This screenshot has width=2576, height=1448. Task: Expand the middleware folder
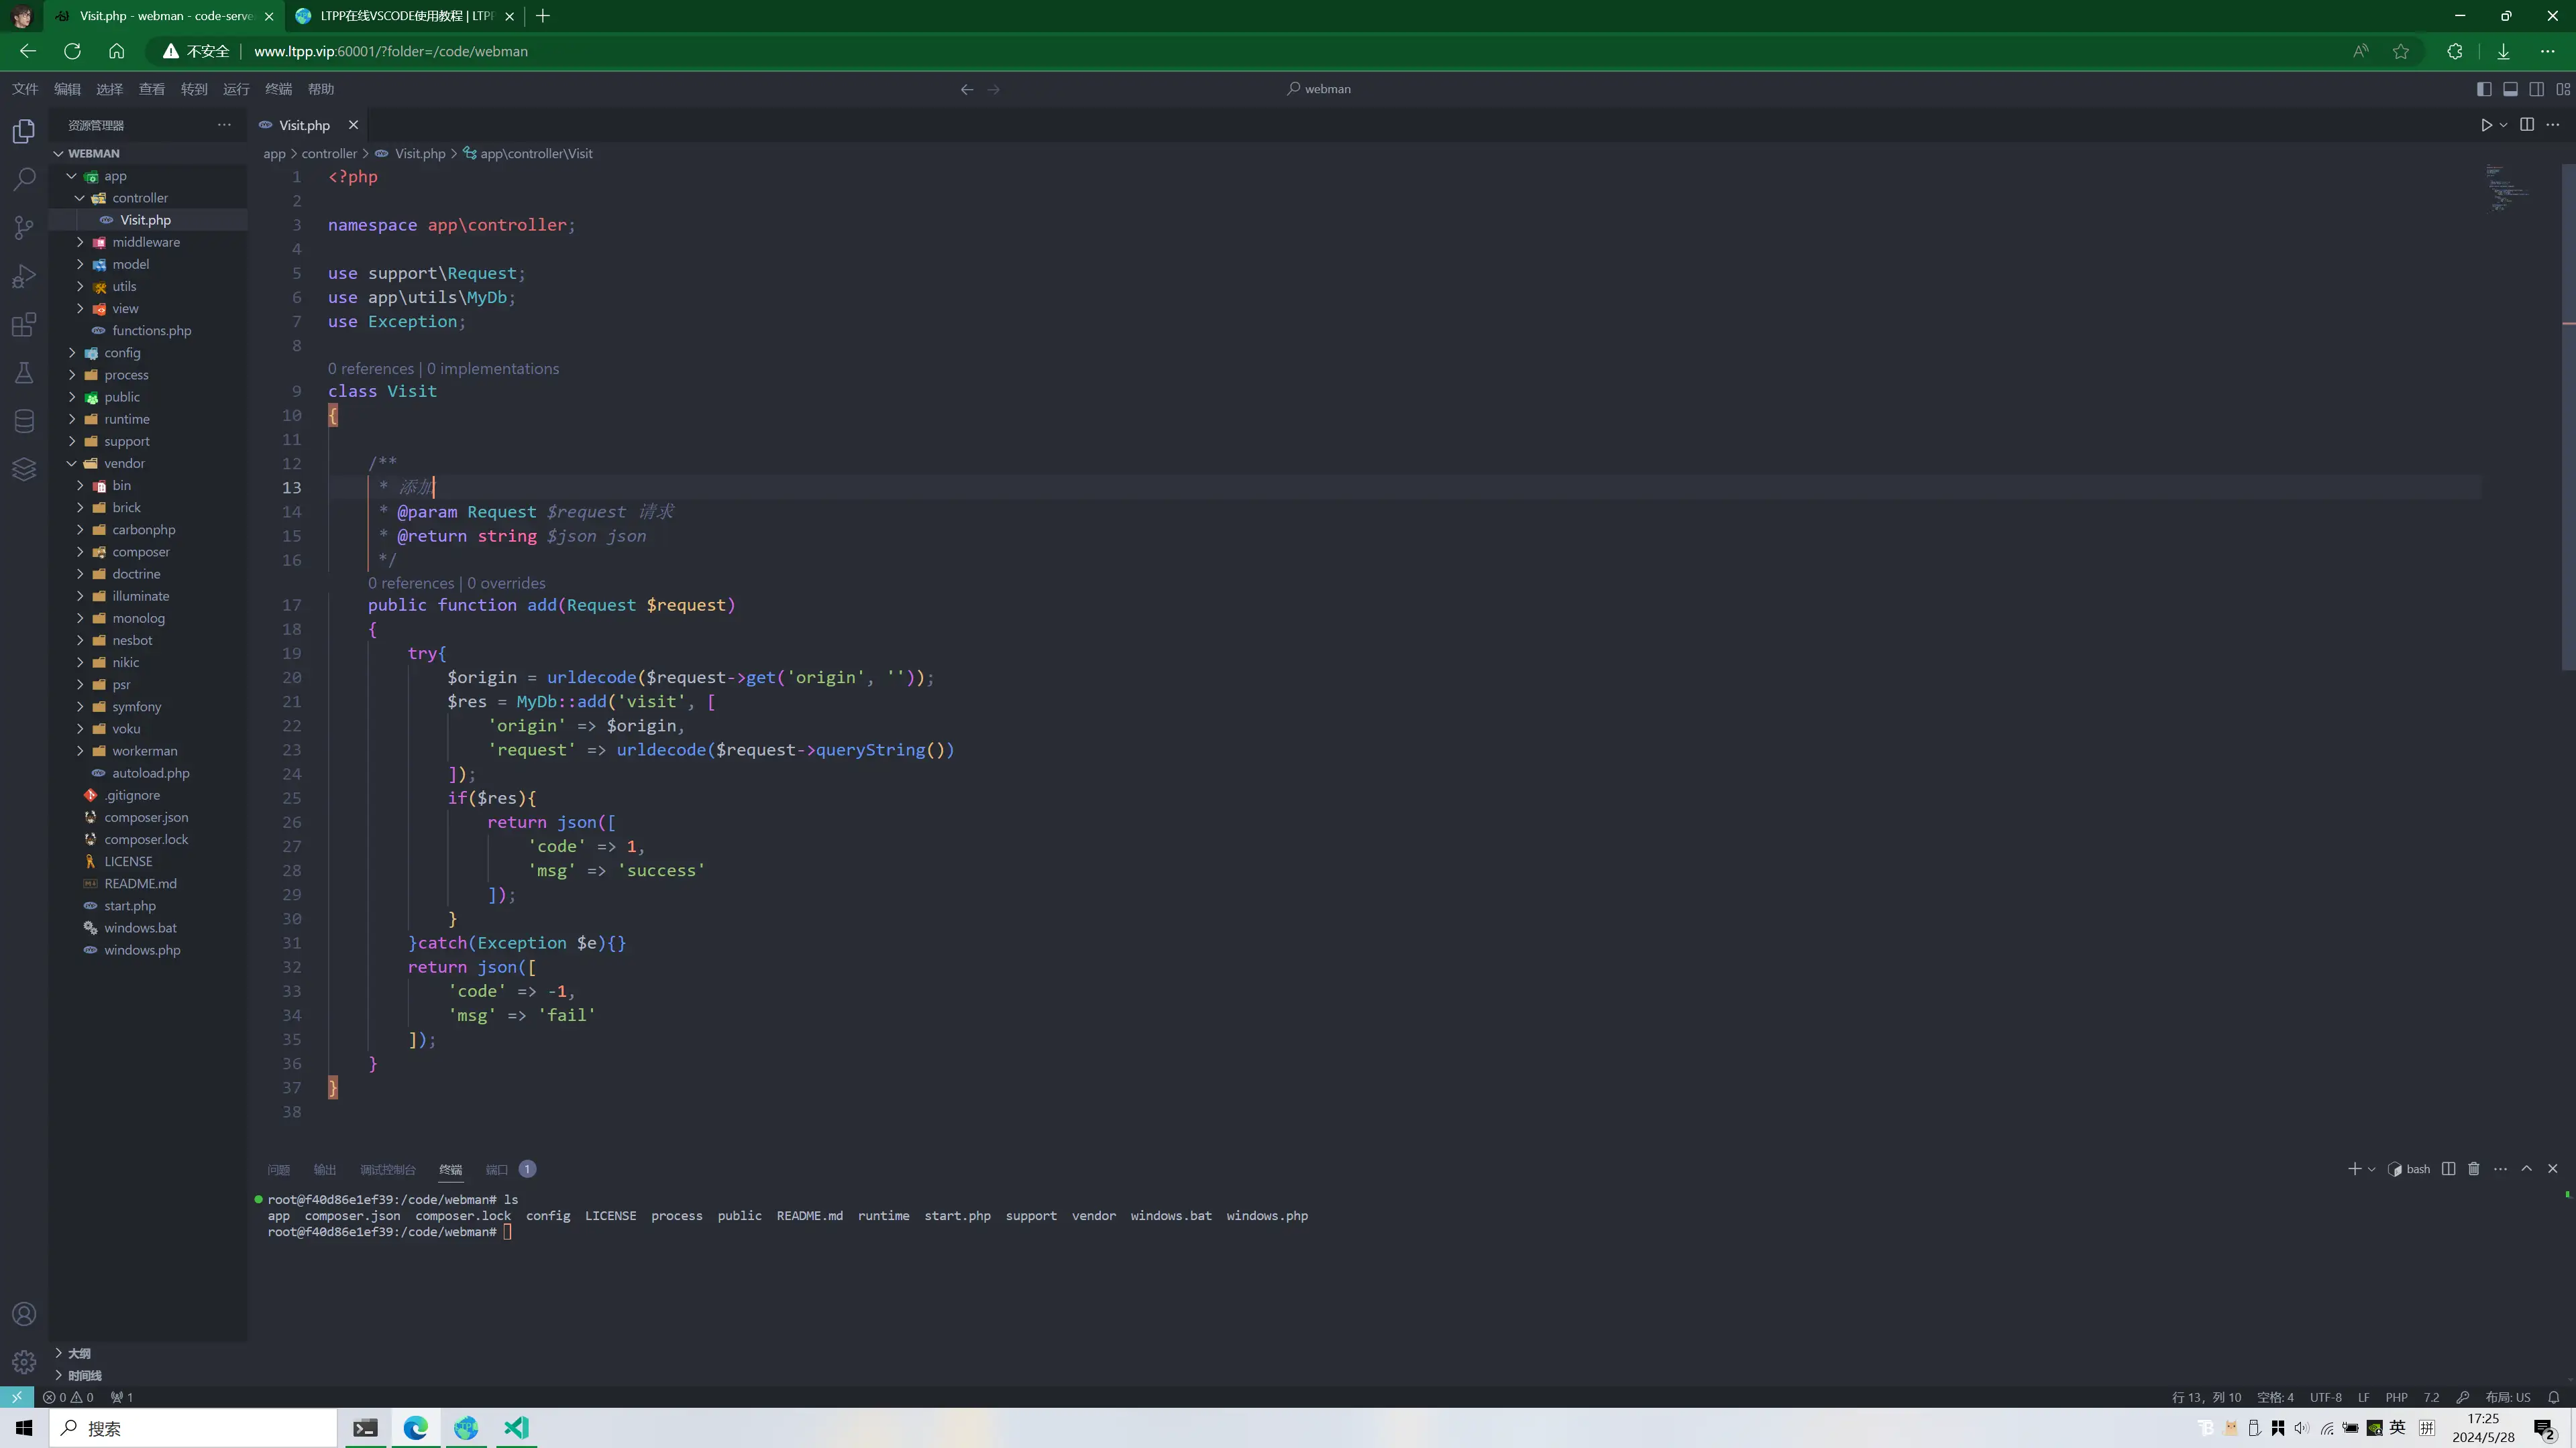click(146, 242)
